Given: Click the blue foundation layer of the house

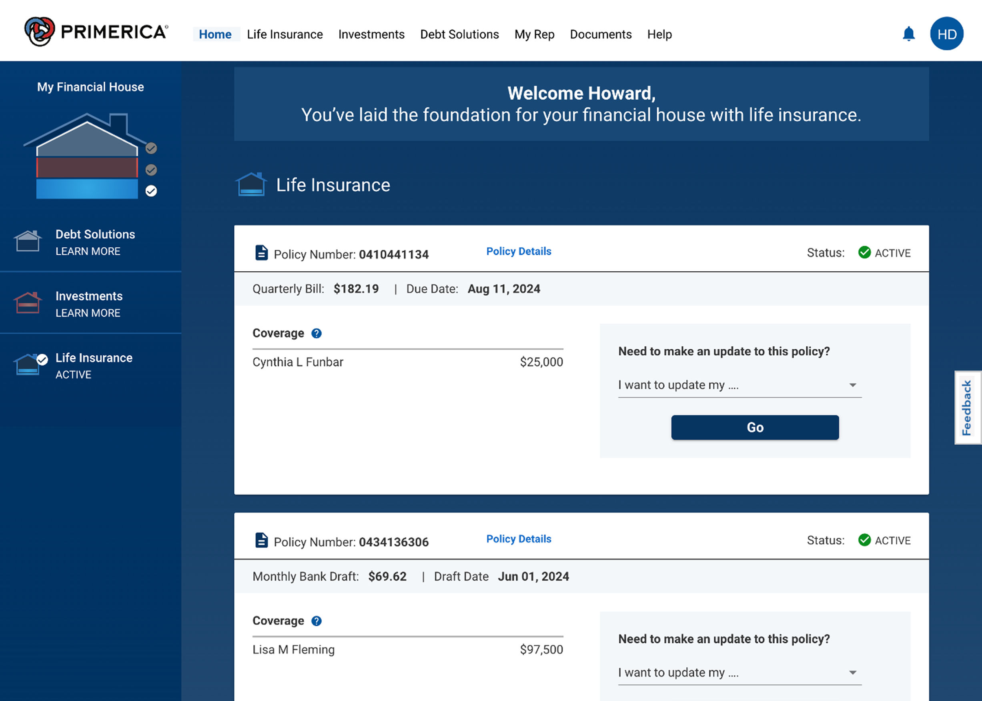Looking at the screenshot, I should (x=87, y=189).
